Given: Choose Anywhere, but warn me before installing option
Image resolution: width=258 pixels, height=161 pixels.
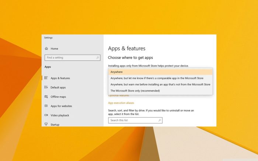Looking at the screenshot, I should 160,84.
